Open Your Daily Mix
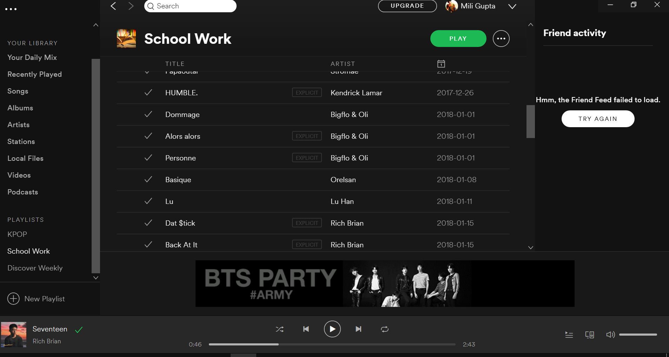The height and width of the screenshot is (357, 669). [32, 57]
